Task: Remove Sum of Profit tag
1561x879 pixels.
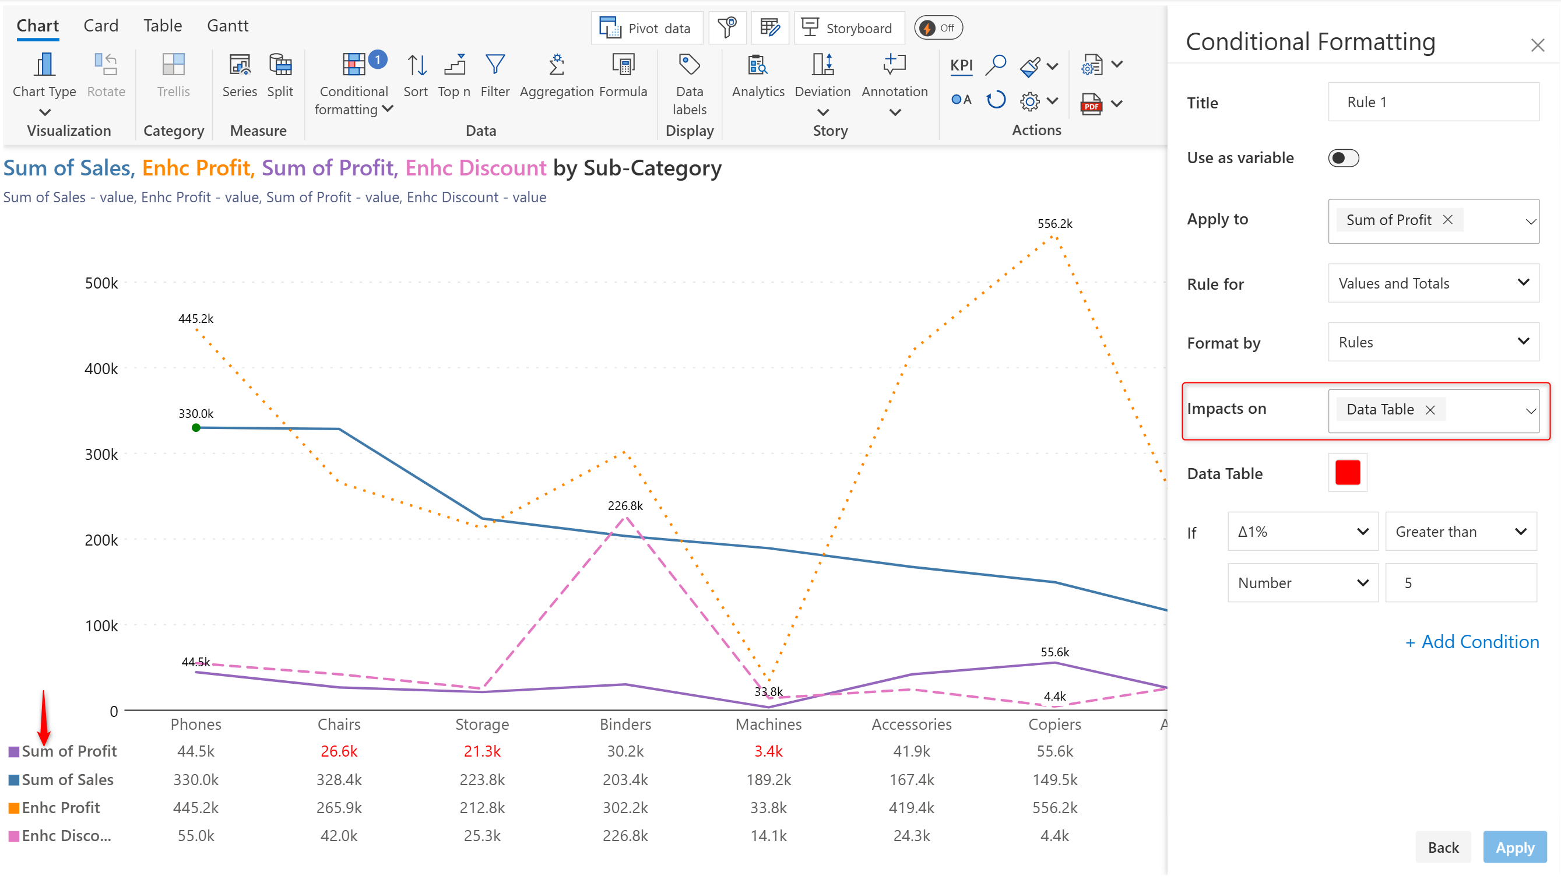Action: point(1448,220)
